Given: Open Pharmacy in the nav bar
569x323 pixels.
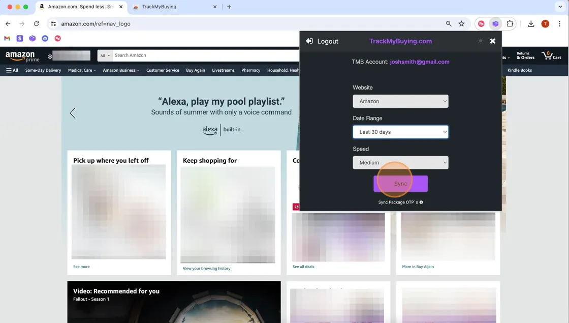Looking at the screenshot, I should click(x=251, y=70).
